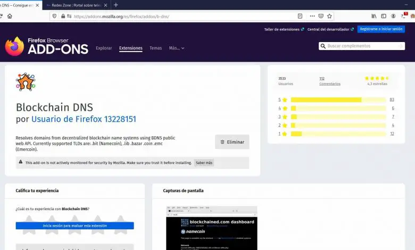
Task: Click the Capturas de pantalla heading
Action: [183, 190]
